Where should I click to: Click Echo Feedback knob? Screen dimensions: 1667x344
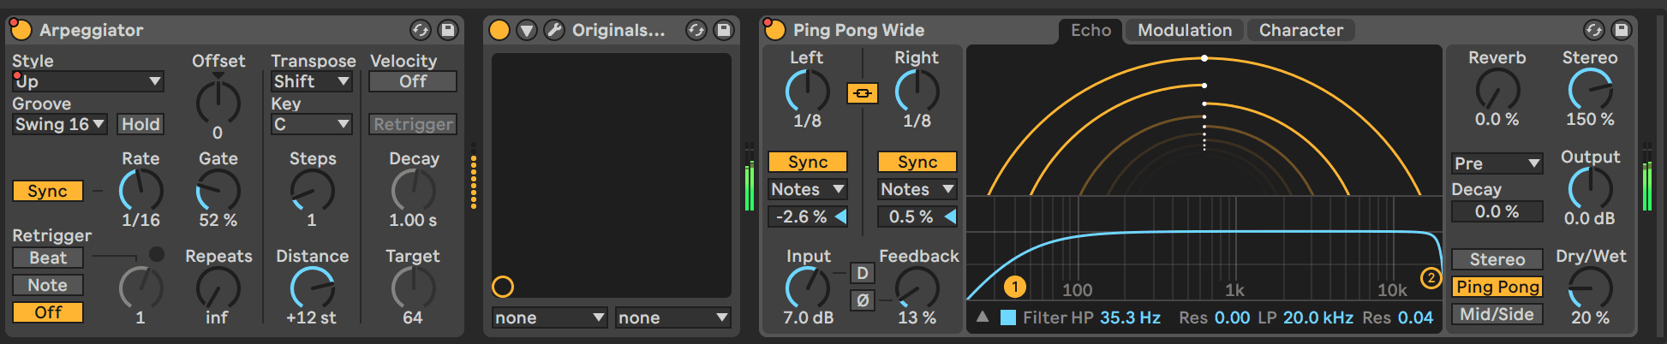pyautogui.click(x=917, y=288)
